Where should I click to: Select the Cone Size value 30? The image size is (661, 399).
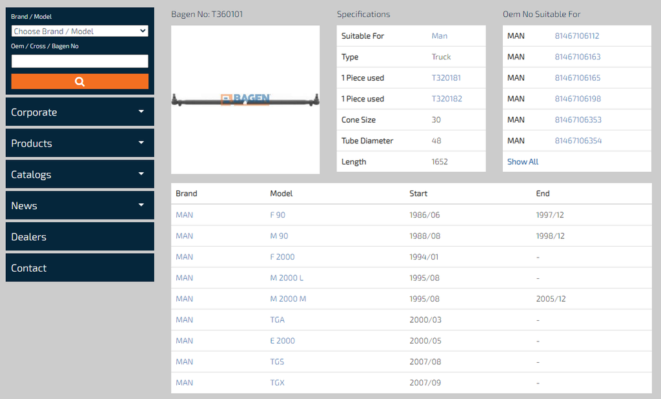point(436,120)
